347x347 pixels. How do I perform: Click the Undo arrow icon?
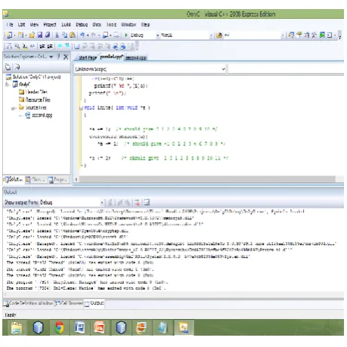coord(82,35)
